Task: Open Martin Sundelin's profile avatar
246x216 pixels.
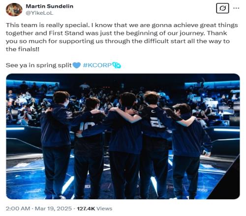Action: pos(14,10)
